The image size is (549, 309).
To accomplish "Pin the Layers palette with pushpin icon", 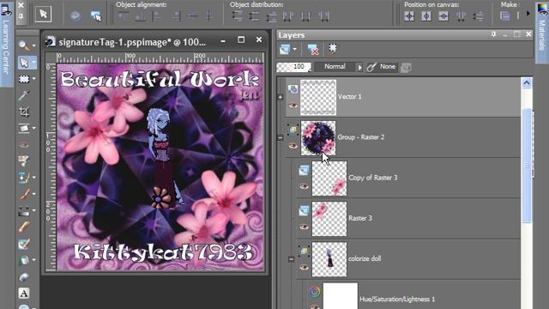I will (x=493, y=34).
